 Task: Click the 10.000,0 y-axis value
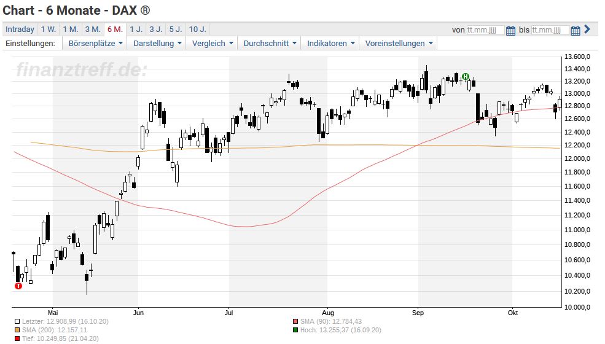577,307
